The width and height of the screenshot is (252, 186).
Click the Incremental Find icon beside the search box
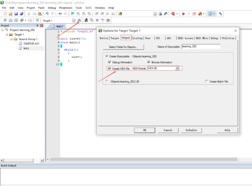coord(165,14)
